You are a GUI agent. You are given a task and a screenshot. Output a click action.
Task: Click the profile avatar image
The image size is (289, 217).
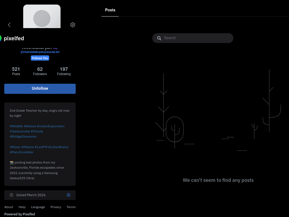click(42, 16)
